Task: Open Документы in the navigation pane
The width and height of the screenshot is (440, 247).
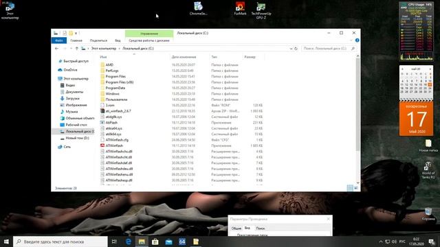Action: pyautogui.click(x=74, y=92)
